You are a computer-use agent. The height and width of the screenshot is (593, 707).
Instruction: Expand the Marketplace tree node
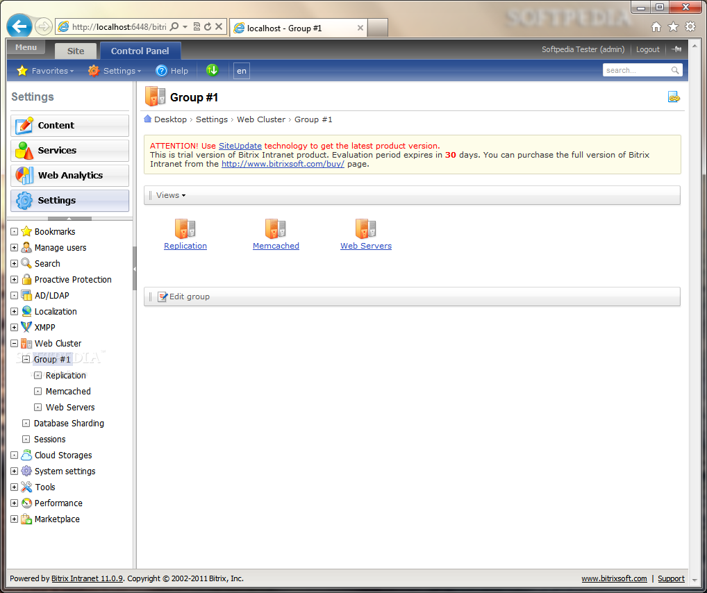[x=14, y=519]
